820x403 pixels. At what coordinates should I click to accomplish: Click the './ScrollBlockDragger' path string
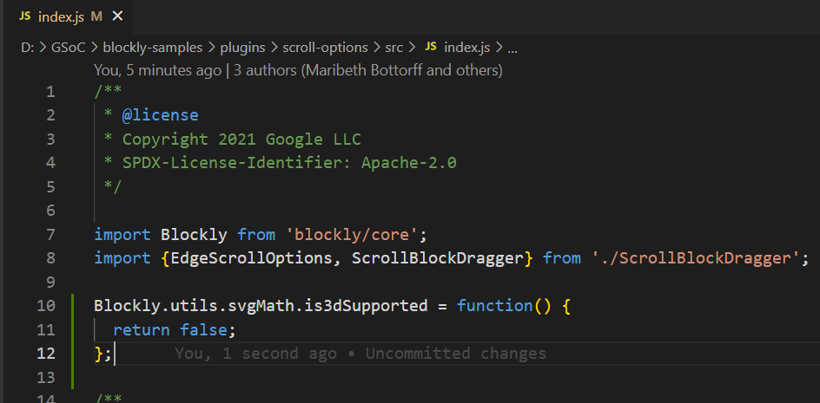click(696, 258)
